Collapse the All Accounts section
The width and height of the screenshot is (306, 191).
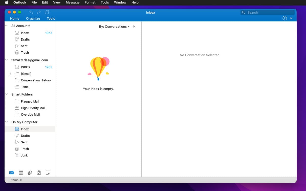tap(6, 26)
